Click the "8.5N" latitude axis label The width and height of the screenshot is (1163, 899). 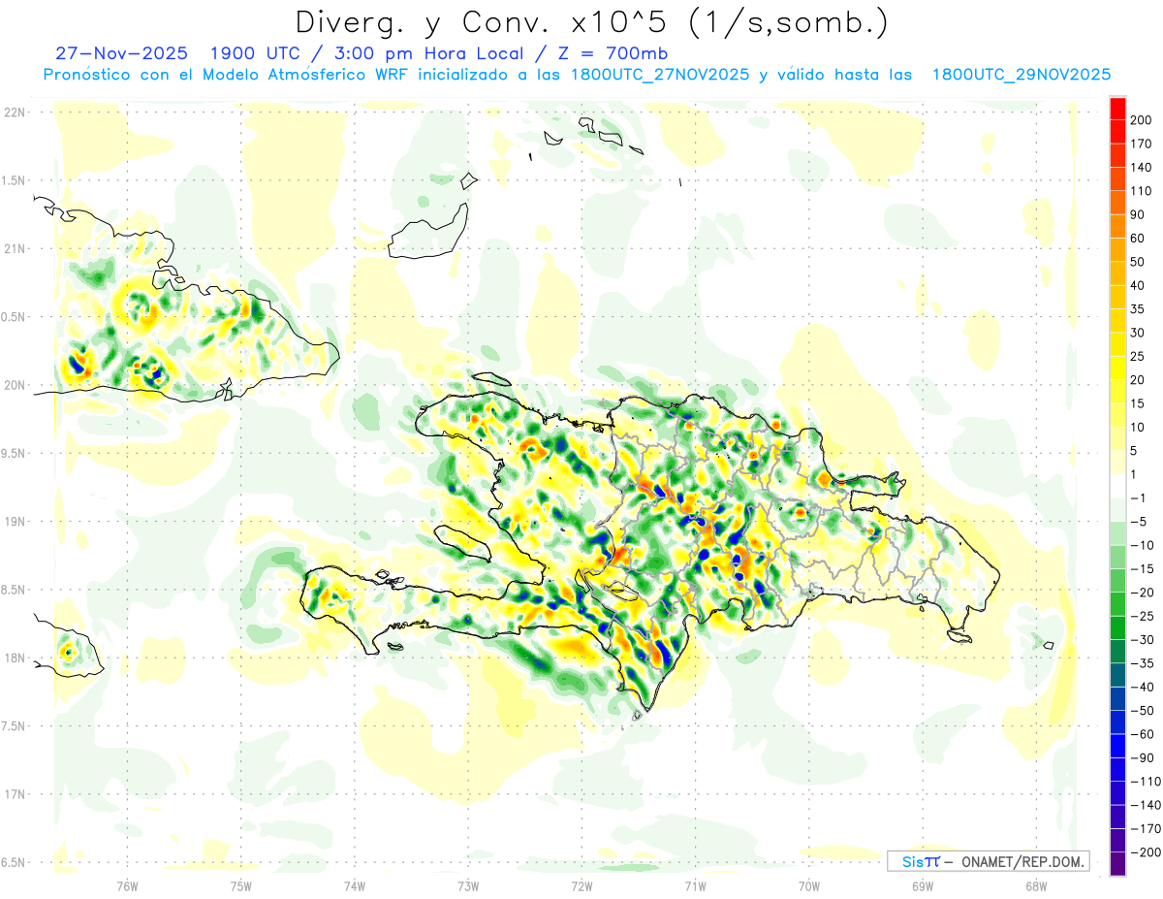pos(14,590)
